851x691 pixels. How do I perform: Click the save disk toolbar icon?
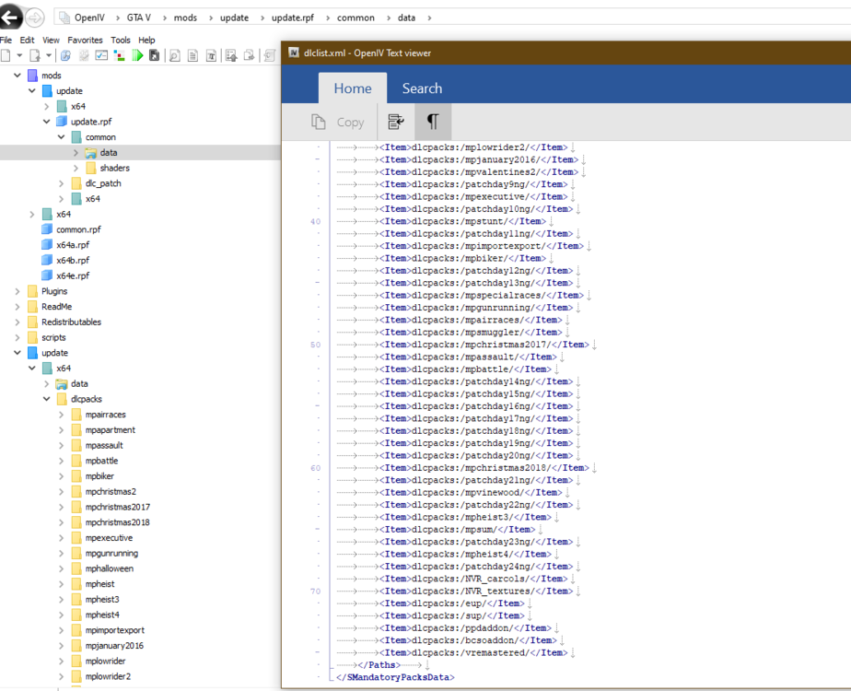pos(154,56)
